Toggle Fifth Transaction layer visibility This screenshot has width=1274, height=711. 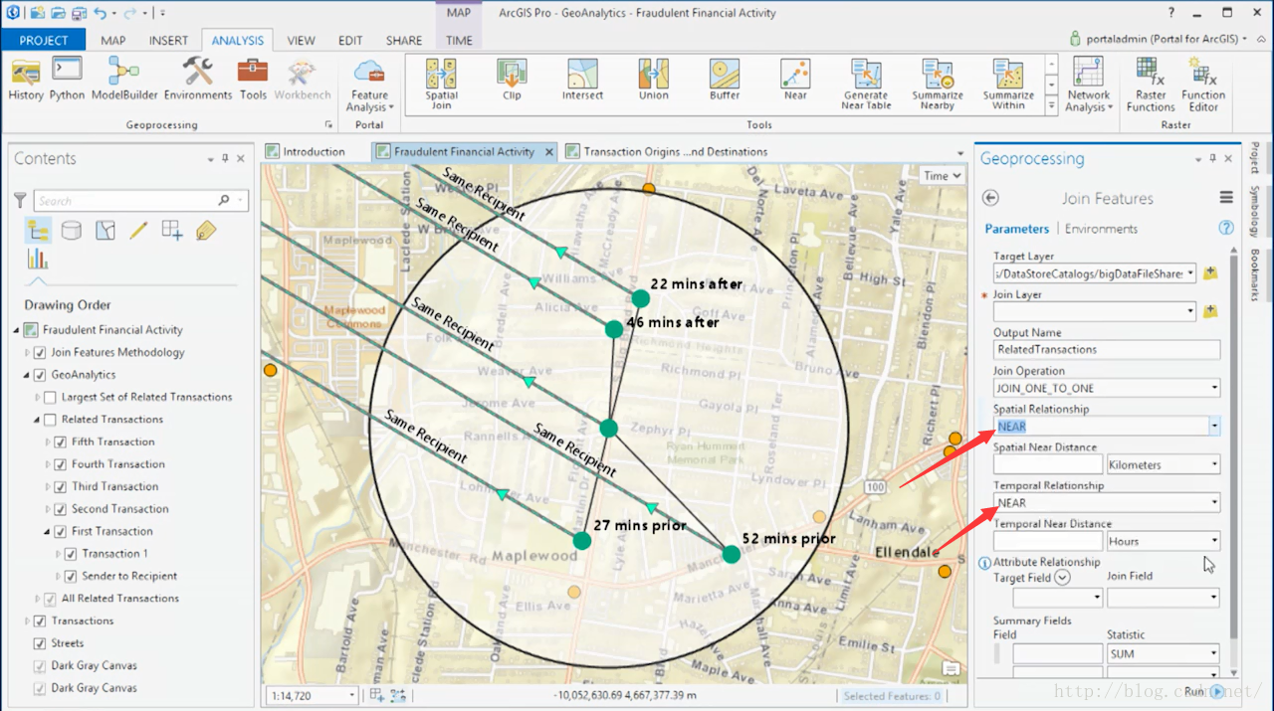click(x=60, y=442)
